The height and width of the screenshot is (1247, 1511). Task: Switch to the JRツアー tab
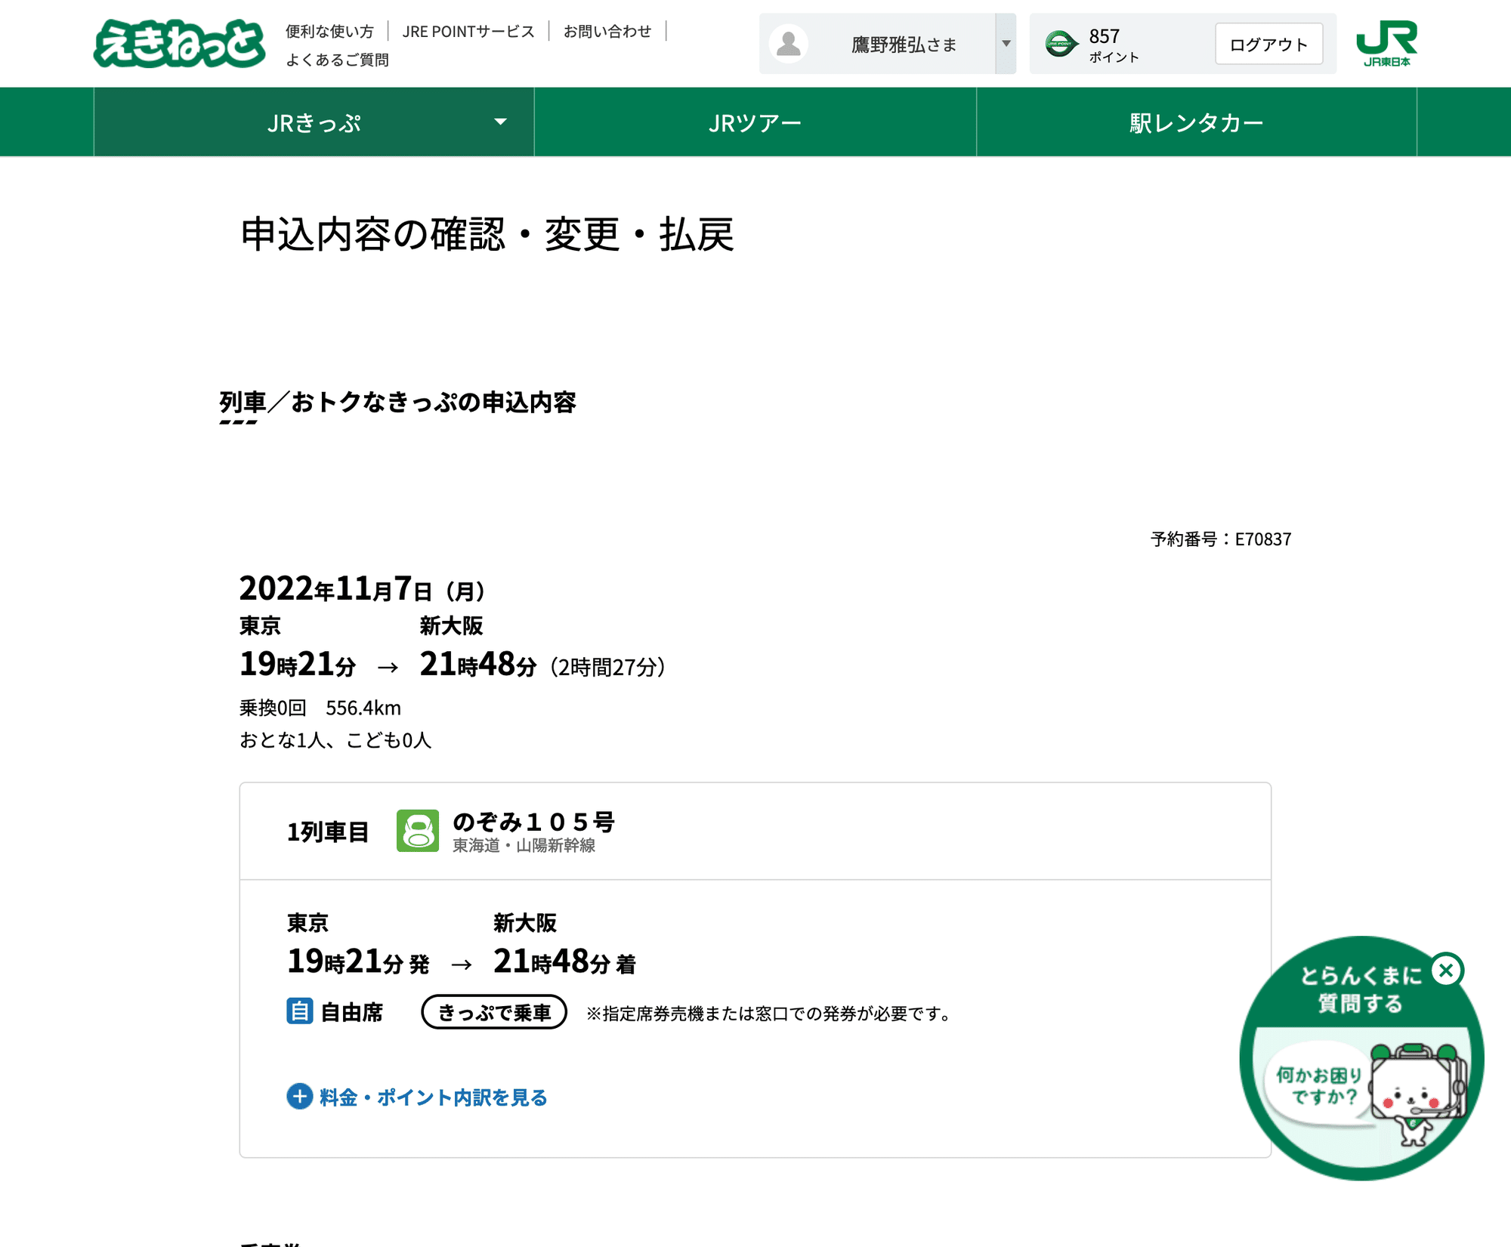click(754, 122)
